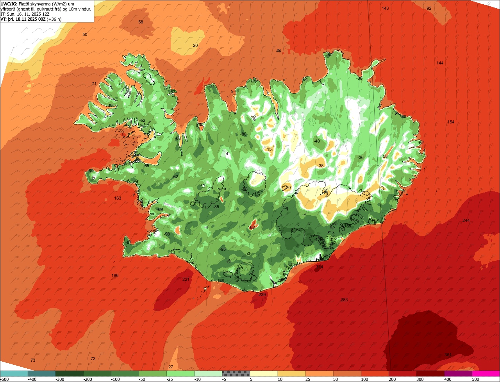
Task: Click the map value 15
Action: [x=269, y=150]
